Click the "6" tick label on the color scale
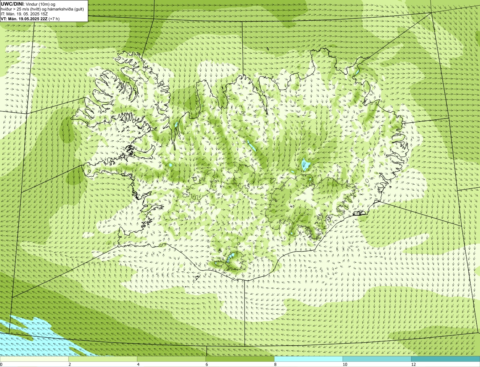The height and width of the screenshot is (367, 480). tap(207, 364)
